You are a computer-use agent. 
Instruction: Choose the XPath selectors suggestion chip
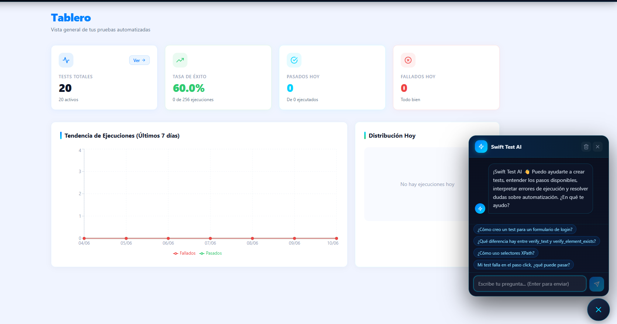506,253
